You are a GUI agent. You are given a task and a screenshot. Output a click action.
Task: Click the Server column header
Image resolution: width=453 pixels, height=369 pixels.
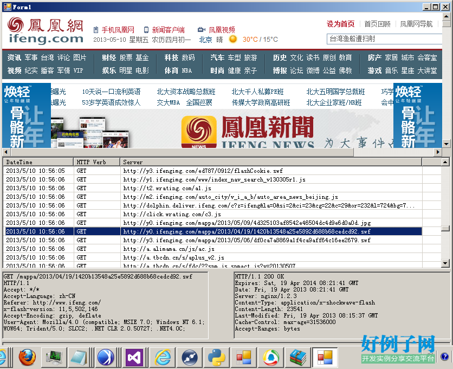coord(271,162)
